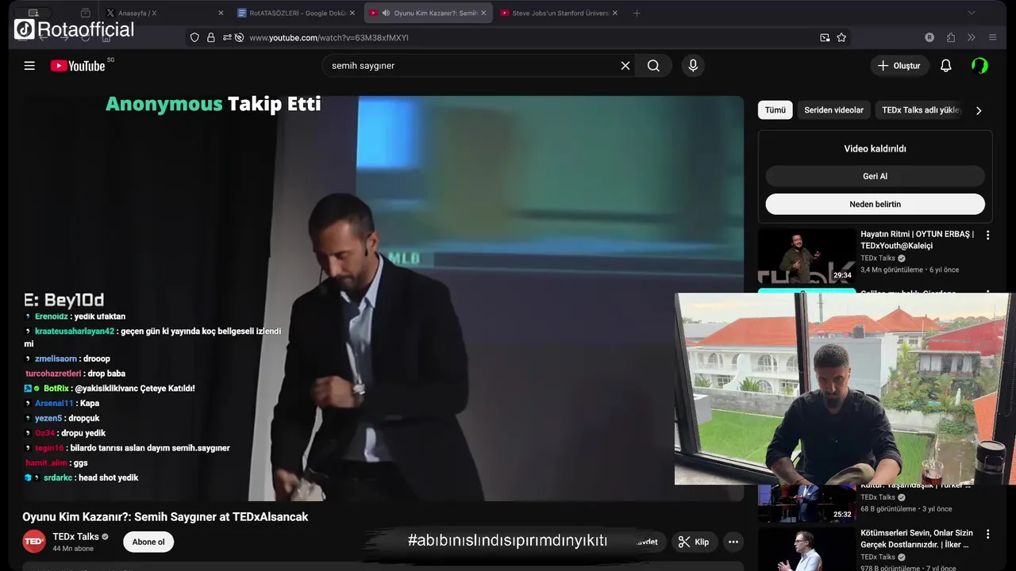Select the Tümü filter chip
The width and height of the screenshot is (1016, 571).
click(775, 110)
